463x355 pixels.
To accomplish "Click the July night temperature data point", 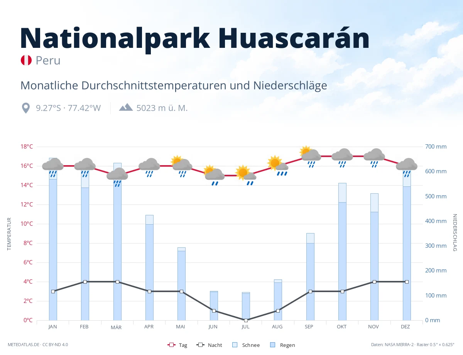I will [x=246, y=320].
